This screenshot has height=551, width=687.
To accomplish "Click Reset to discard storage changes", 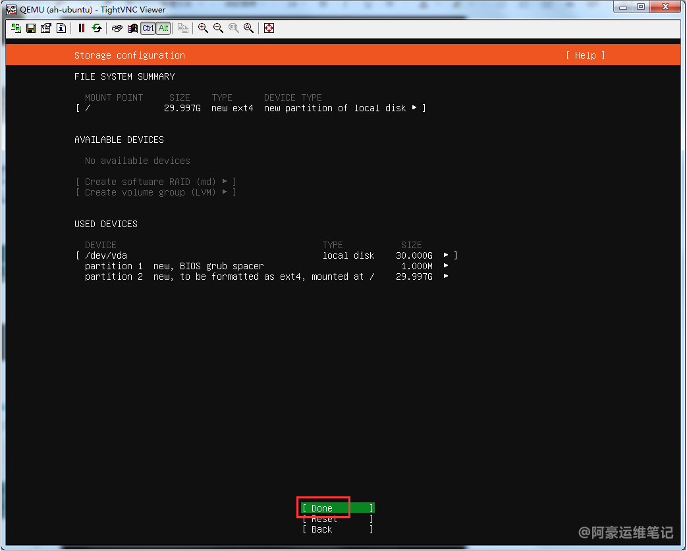I will (337, 519).
